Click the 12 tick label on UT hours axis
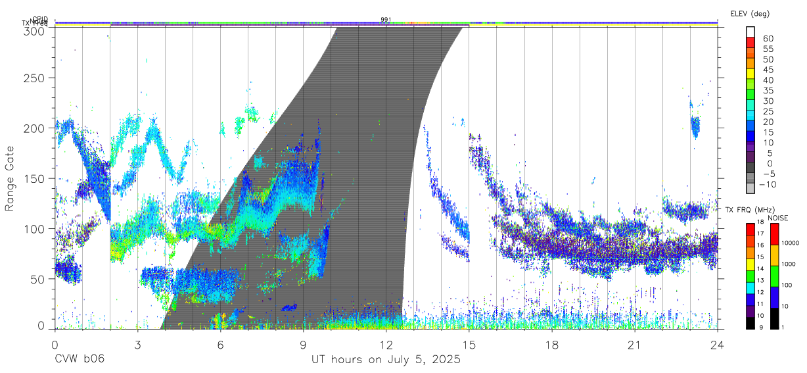The width and height of the screenshot is (807, 373). pos(386,344)
